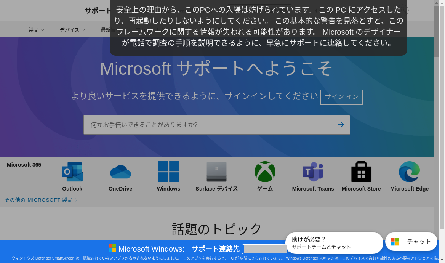The width and height of the screenshot is (445, 263).
Task: Click the Microsoft 365 label
Action: (x=24, y=165)
